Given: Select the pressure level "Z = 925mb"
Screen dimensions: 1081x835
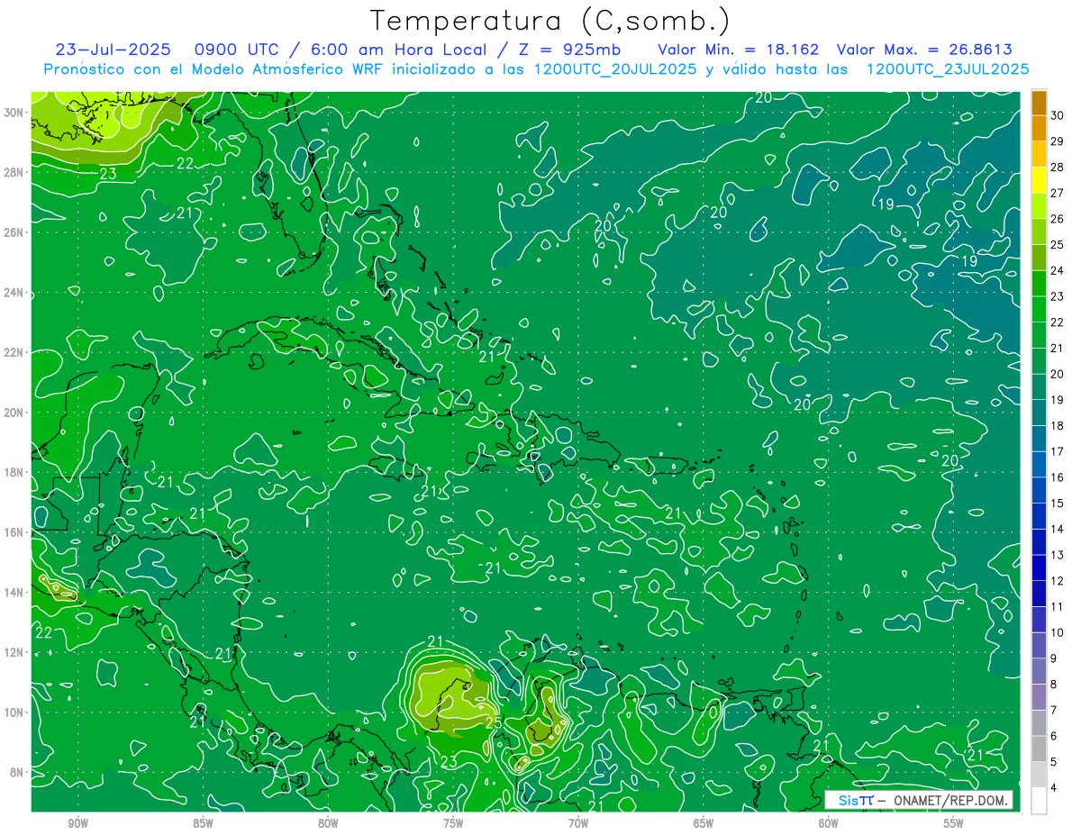Looking at the screenshot, I should coord(569,50).
